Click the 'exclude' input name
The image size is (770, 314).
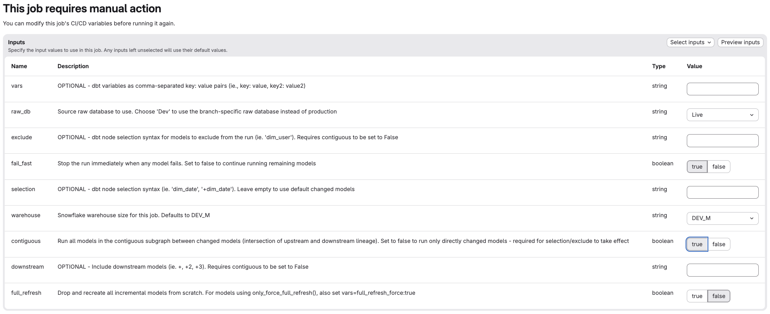[x=21, y=137]
